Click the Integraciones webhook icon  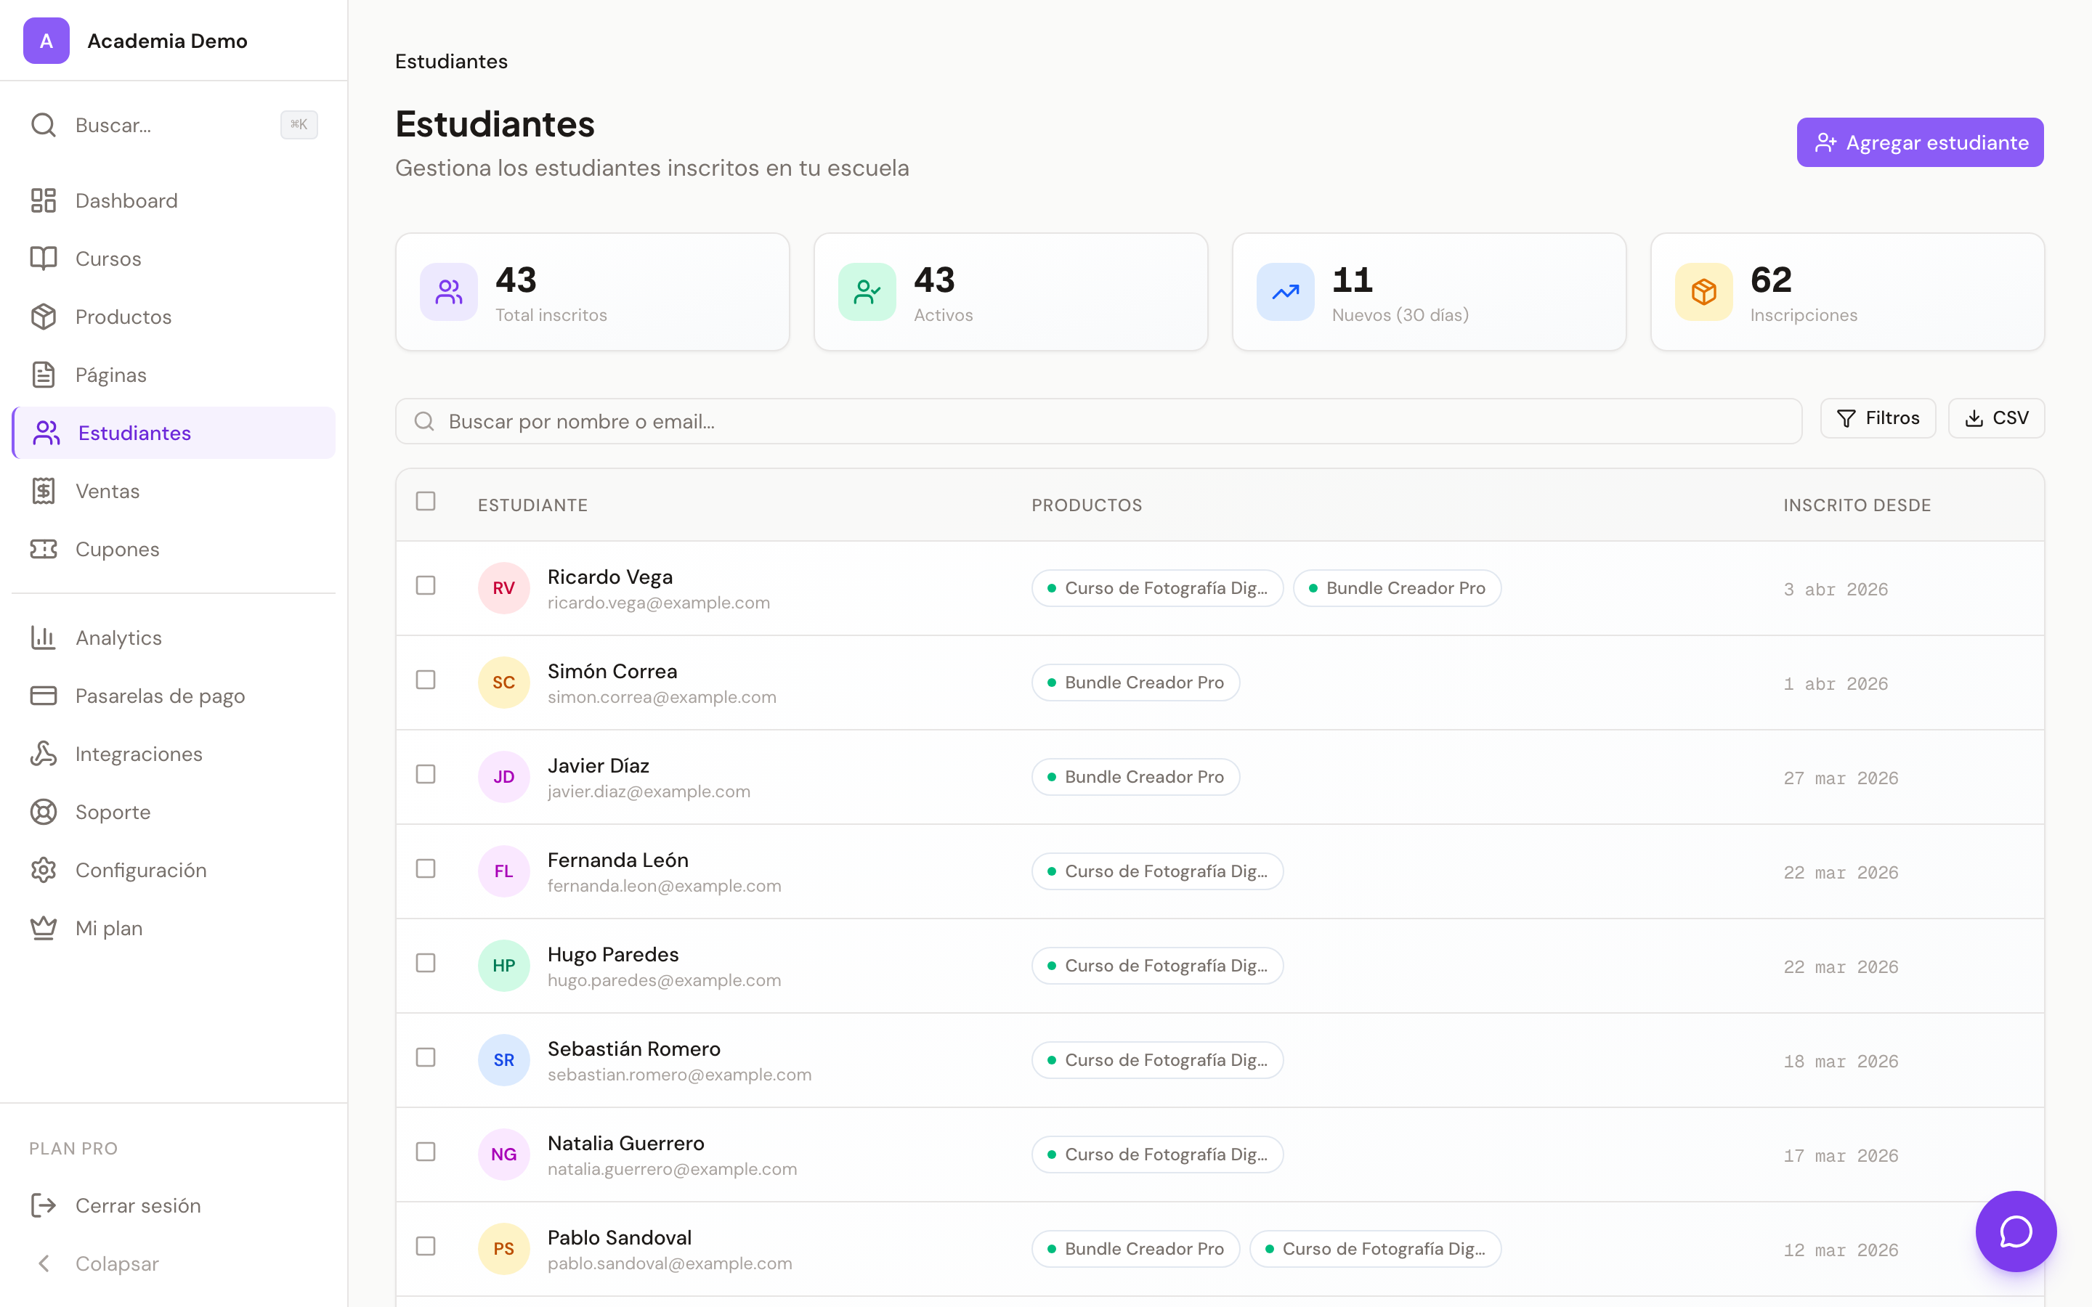point(44,754)
